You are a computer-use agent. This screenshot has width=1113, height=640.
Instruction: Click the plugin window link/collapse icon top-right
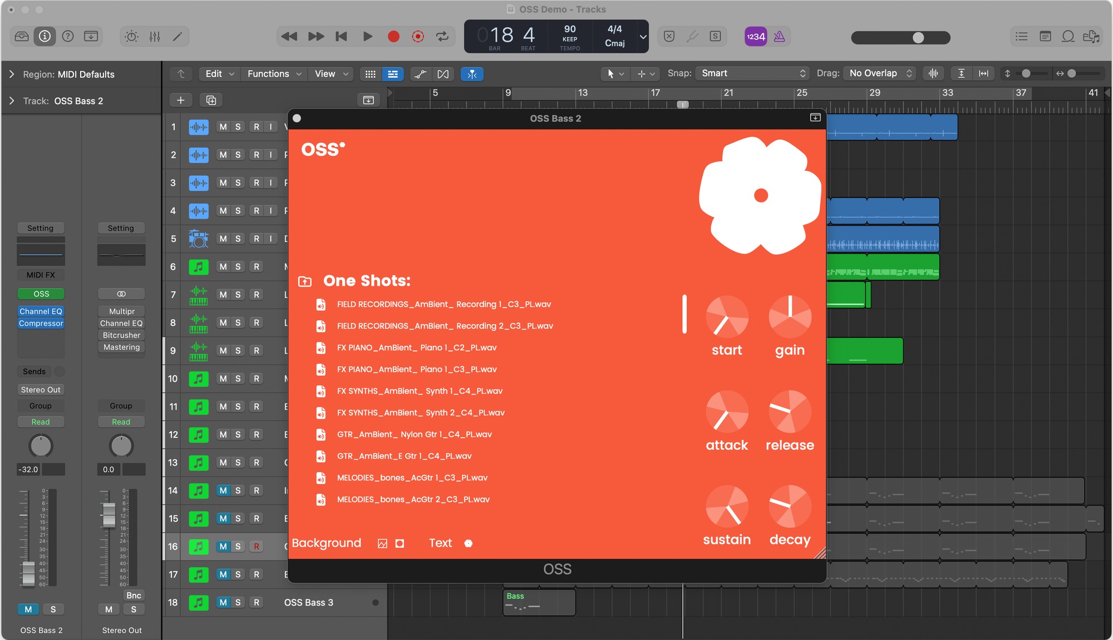coord(815,118)
